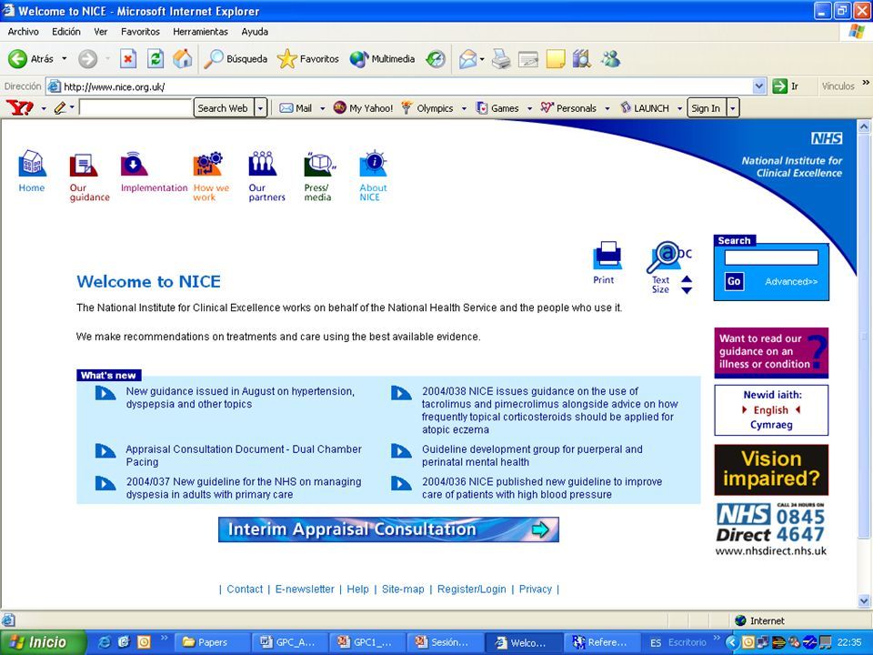Expand Yahoo Mail dropdown arrow
Image resolution: width=873 pixels, height=655 pixels.
(322, 108)
